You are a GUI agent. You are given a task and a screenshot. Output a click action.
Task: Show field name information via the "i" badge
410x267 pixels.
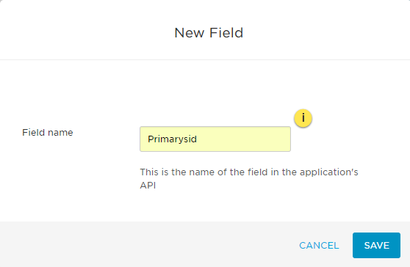[x=303, y=118]
